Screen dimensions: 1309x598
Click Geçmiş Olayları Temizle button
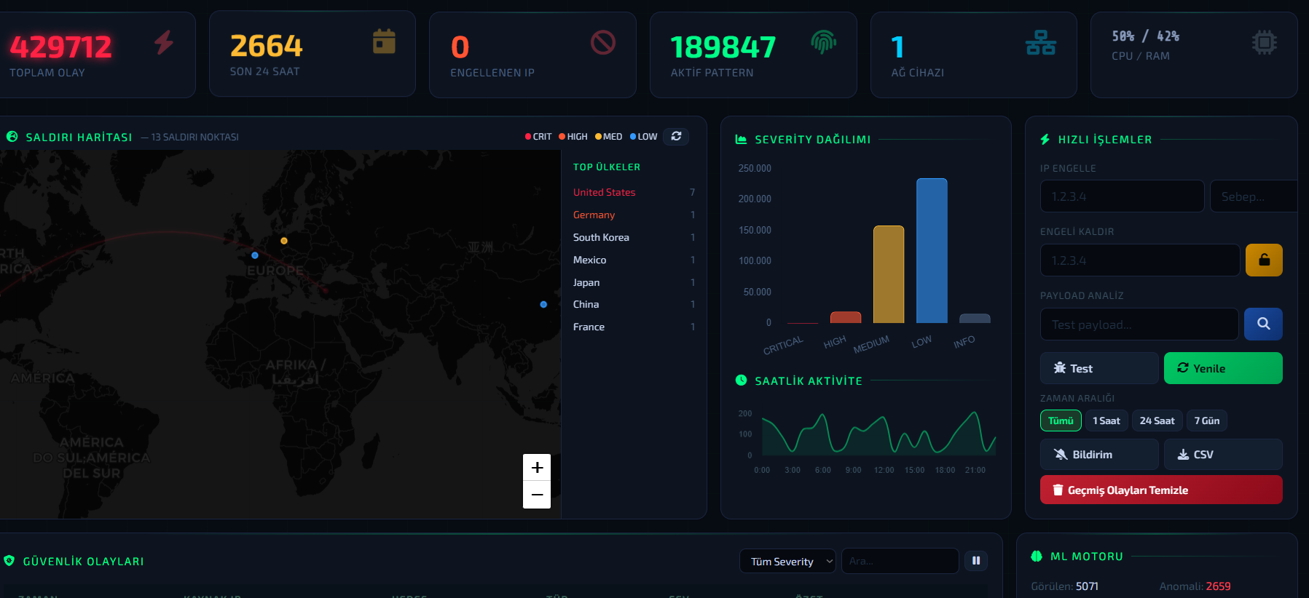(x=1161, y=490)
